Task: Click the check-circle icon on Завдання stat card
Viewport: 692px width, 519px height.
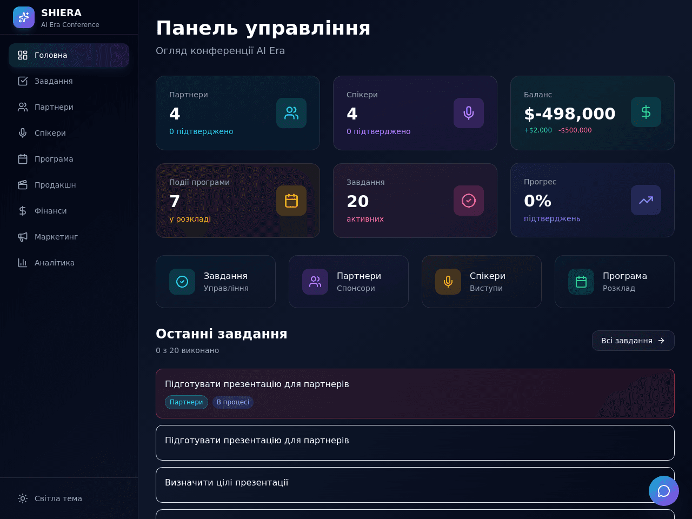Action: click(469, 201)
